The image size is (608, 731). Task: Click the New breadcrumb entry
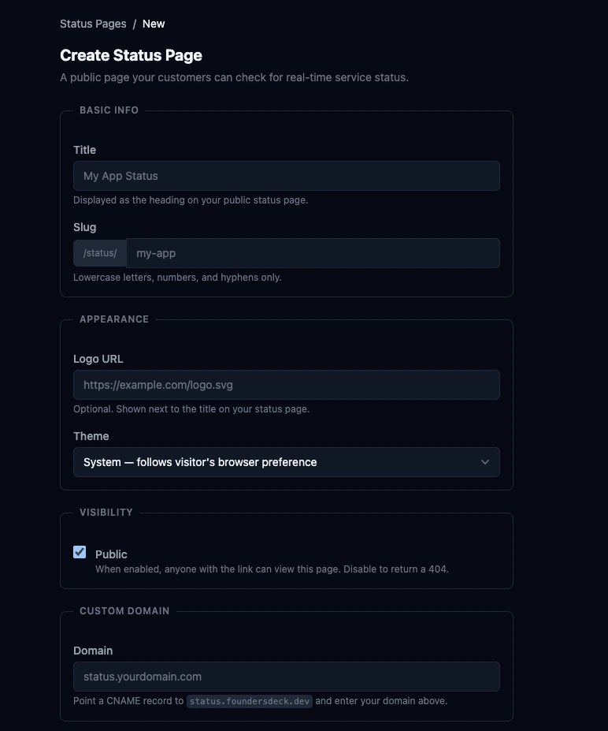tap(154, 24)
